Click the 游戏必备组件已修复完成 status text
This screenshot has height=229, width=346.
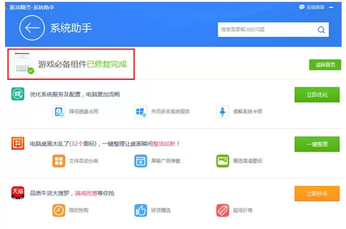[82, 64]
